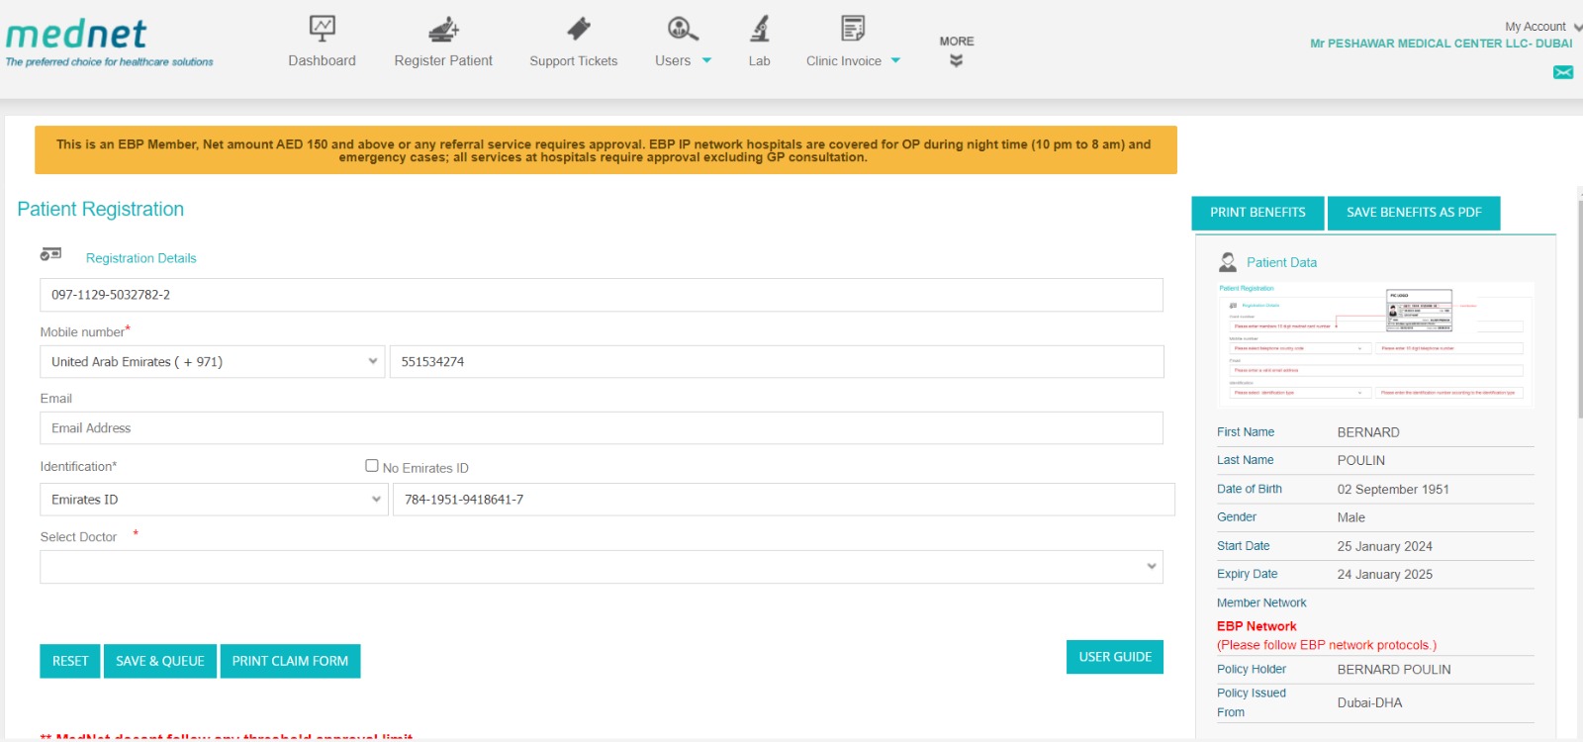Click the mednet logo

pos(109,43)
